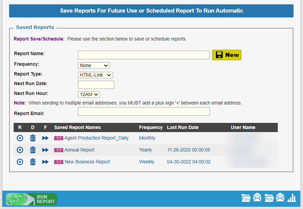Image resolution: width=303 pixels, height=209 pixels.
Task: Delete the New Business Report
Action: [x=33, y=162]
